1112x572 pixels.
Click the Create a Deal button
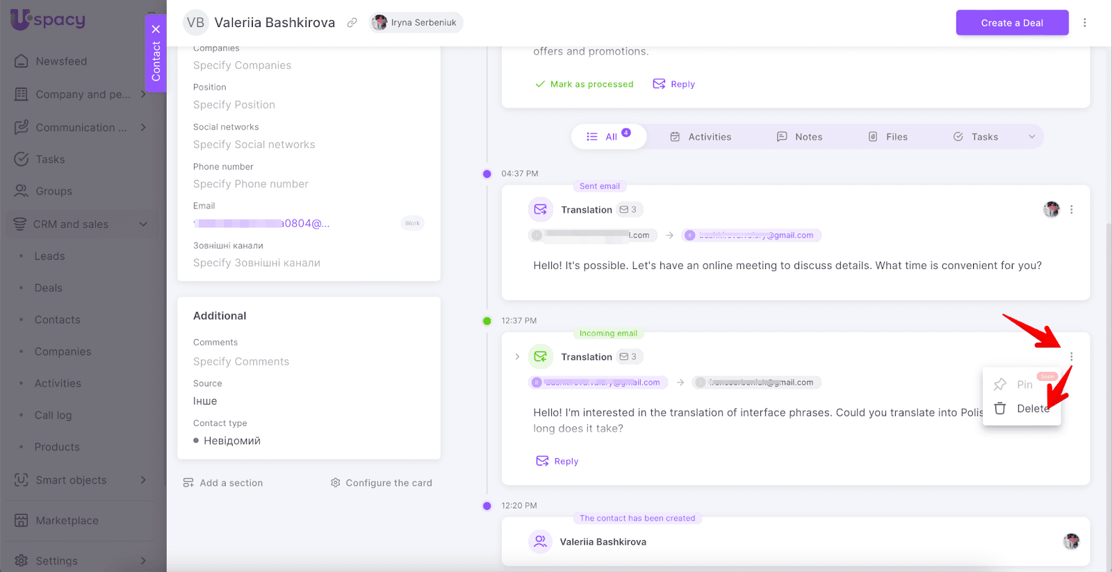coord(1011,23)
